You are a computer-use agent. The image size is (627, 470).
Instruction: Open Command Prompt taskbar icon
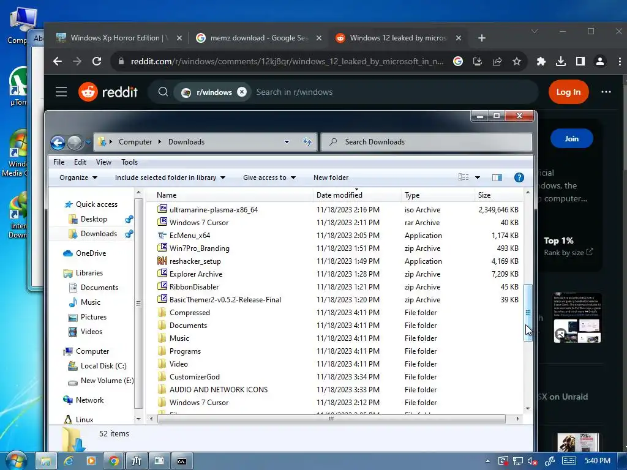(x=182, y=461)
